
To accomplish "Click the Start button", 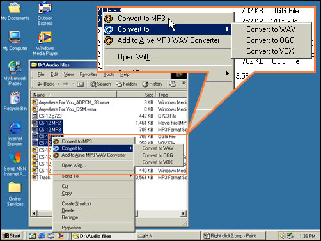I will pyautogui.click(x=12, y=236).
